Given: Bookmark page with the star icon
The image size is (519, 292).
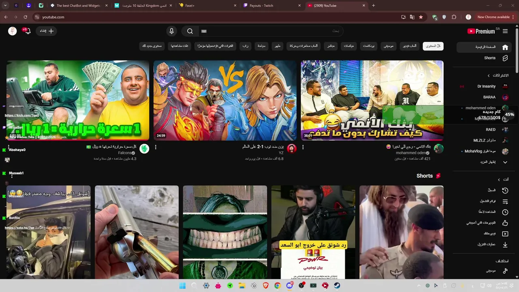Looking at the screenshot, I should pos(421,17).
